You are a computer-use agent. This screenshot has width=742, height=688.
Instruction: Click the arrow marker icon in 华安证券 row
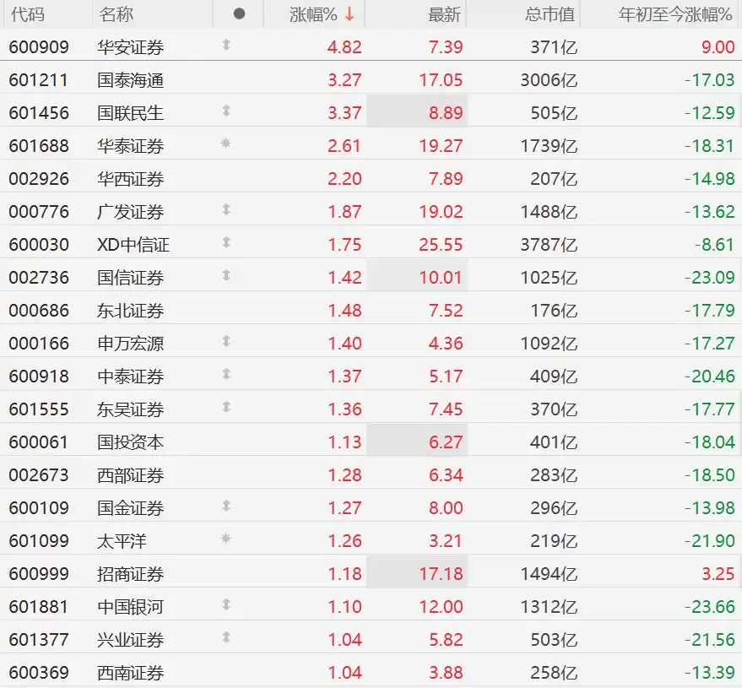click(226, 45)
